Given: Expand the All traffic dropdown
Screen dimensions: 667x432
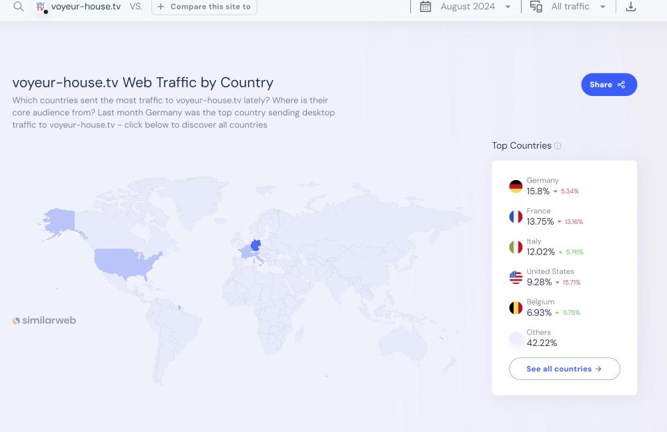Looking at the screenshot, I should click(578, 7).
